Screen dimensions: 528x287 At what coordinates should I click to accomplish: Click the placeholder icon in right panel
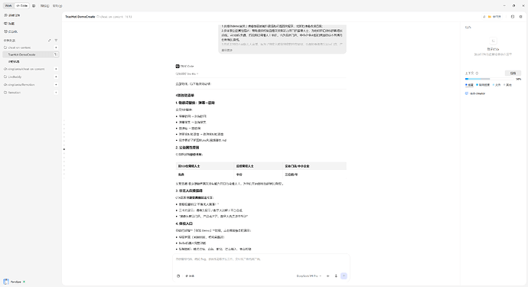493,41
